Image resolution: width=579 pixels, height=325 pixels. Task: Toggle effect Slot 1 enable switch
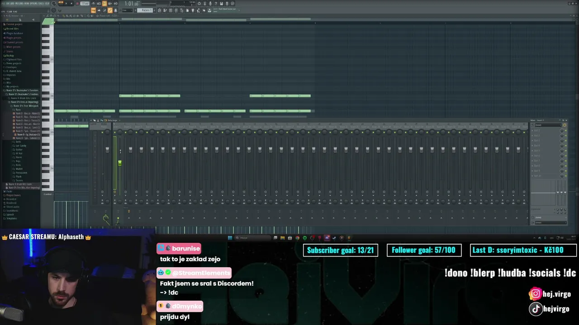[566, 131]
